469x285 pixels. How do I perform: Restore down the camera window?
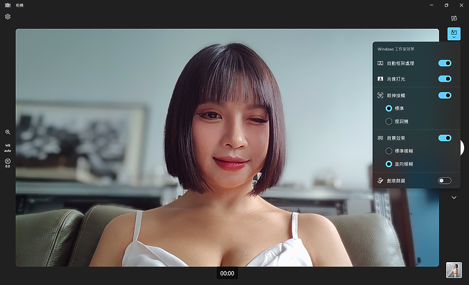(x=446, y=5)
